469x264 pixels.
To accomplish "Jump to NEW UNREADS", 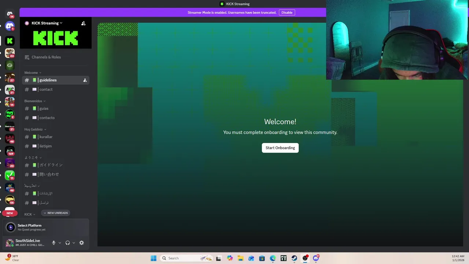I will pyautogui.click(x=56, y=213).
